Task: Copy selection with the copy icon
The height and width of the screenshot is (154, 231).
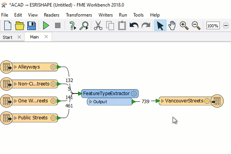Action: click(110, 26)
